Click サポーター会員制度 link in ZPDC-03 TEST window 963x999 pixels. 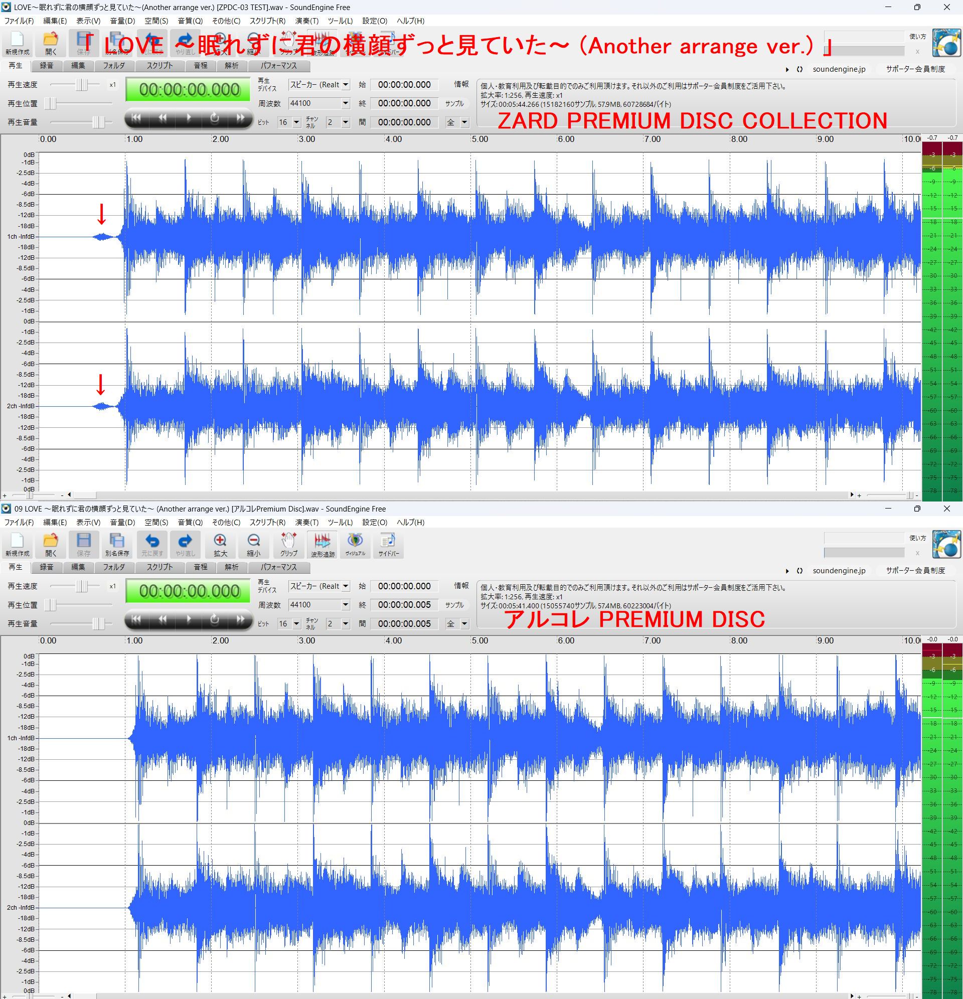(x=915, y=69)
